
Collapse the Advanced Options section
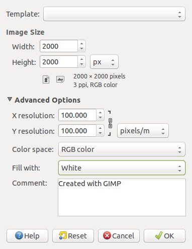click(x=10, y=100)
